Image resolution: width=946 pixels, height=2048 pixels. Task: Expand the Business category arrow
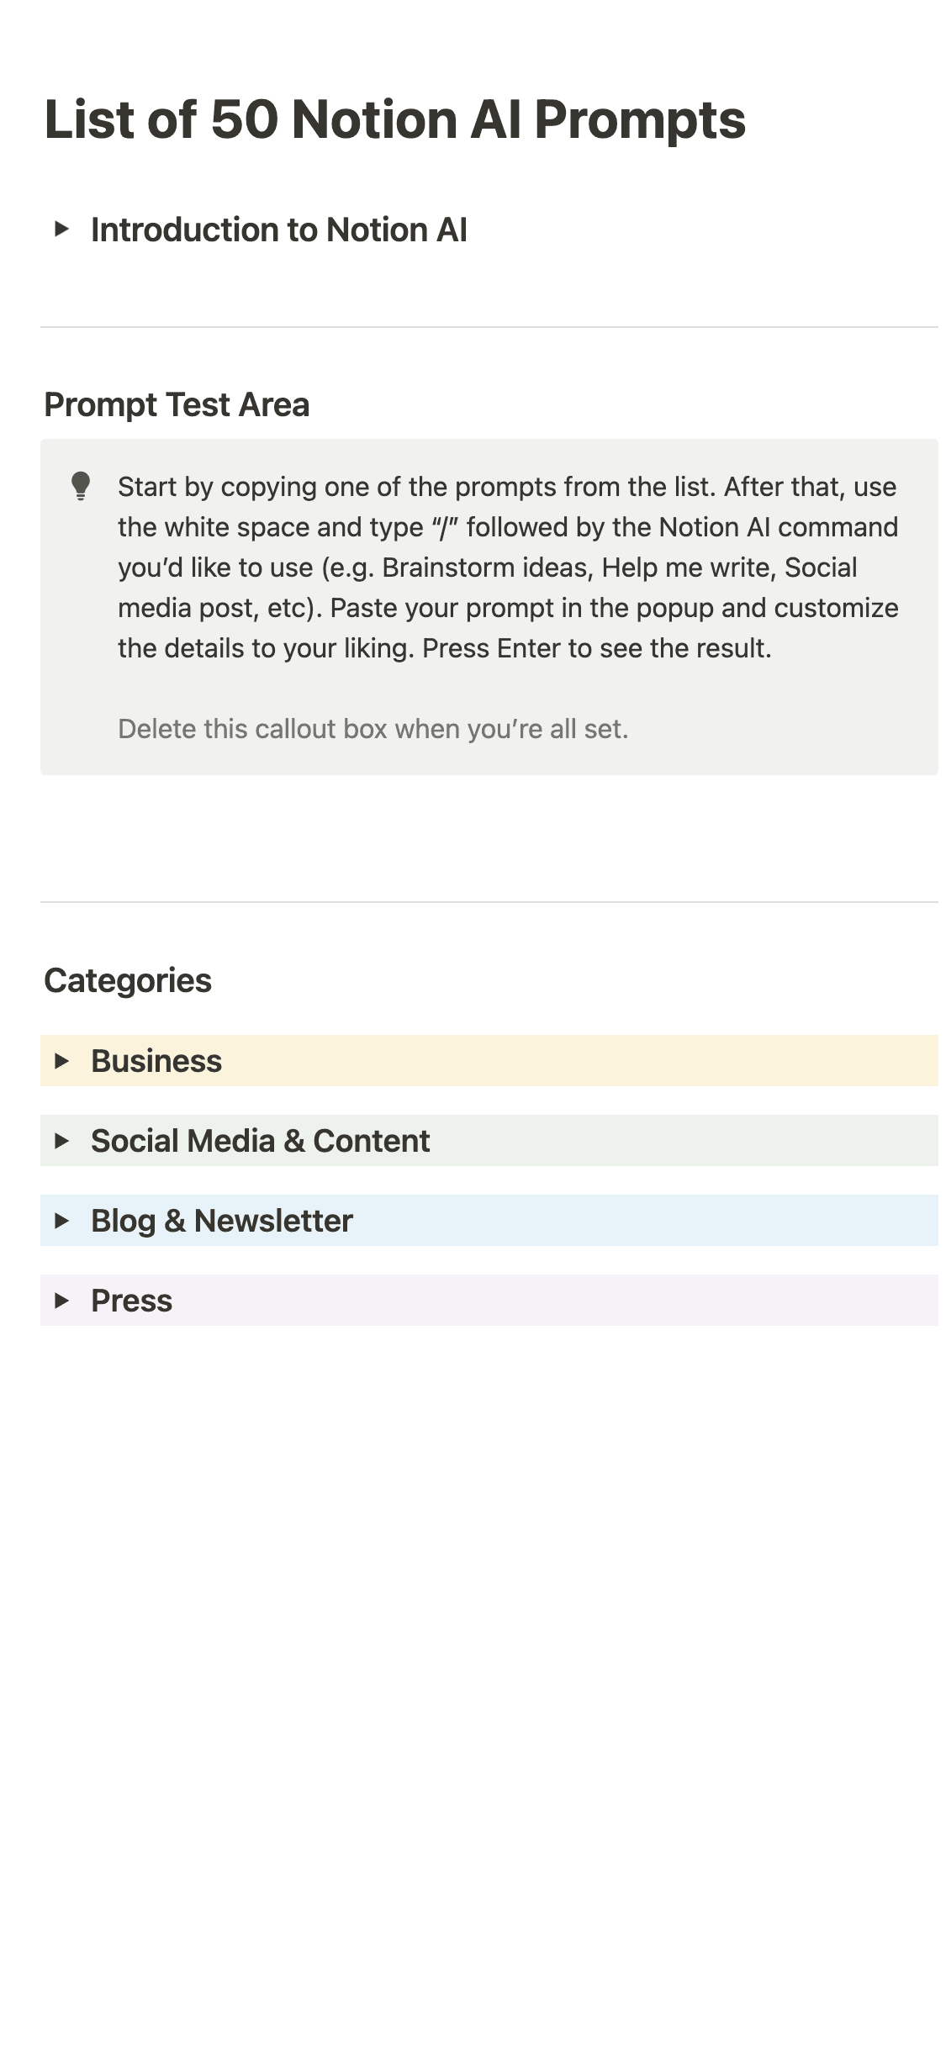61,1061
